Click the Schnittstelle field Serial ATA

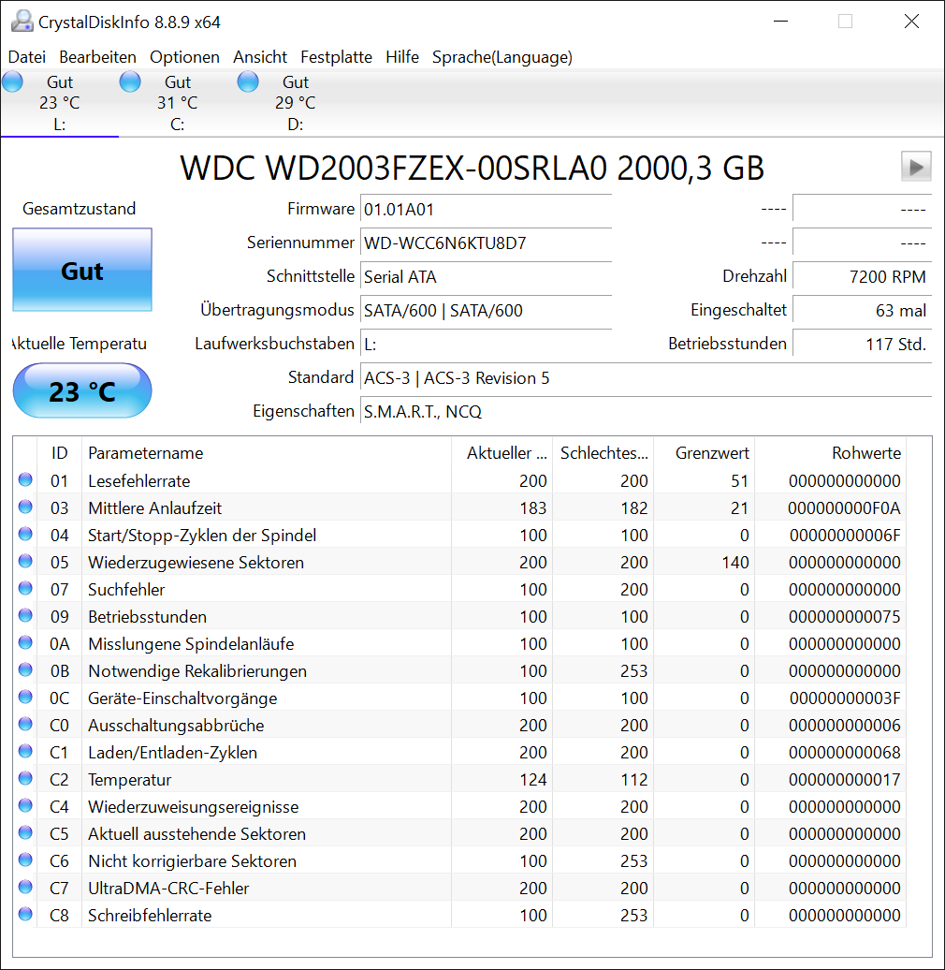(x=486, y=276)
